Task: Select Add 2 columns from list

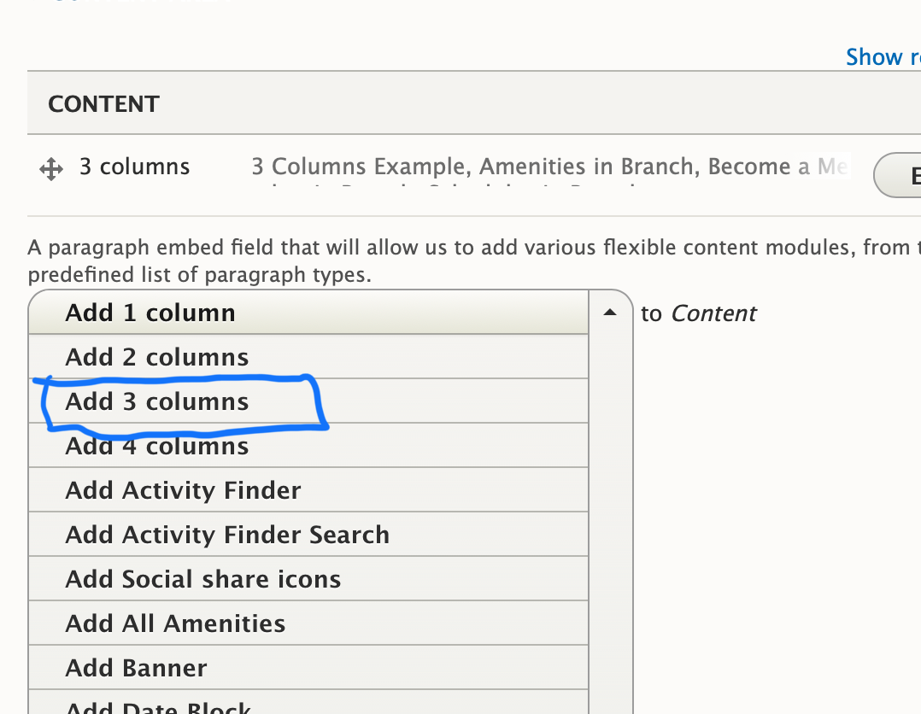Action: tap(308, 357)
